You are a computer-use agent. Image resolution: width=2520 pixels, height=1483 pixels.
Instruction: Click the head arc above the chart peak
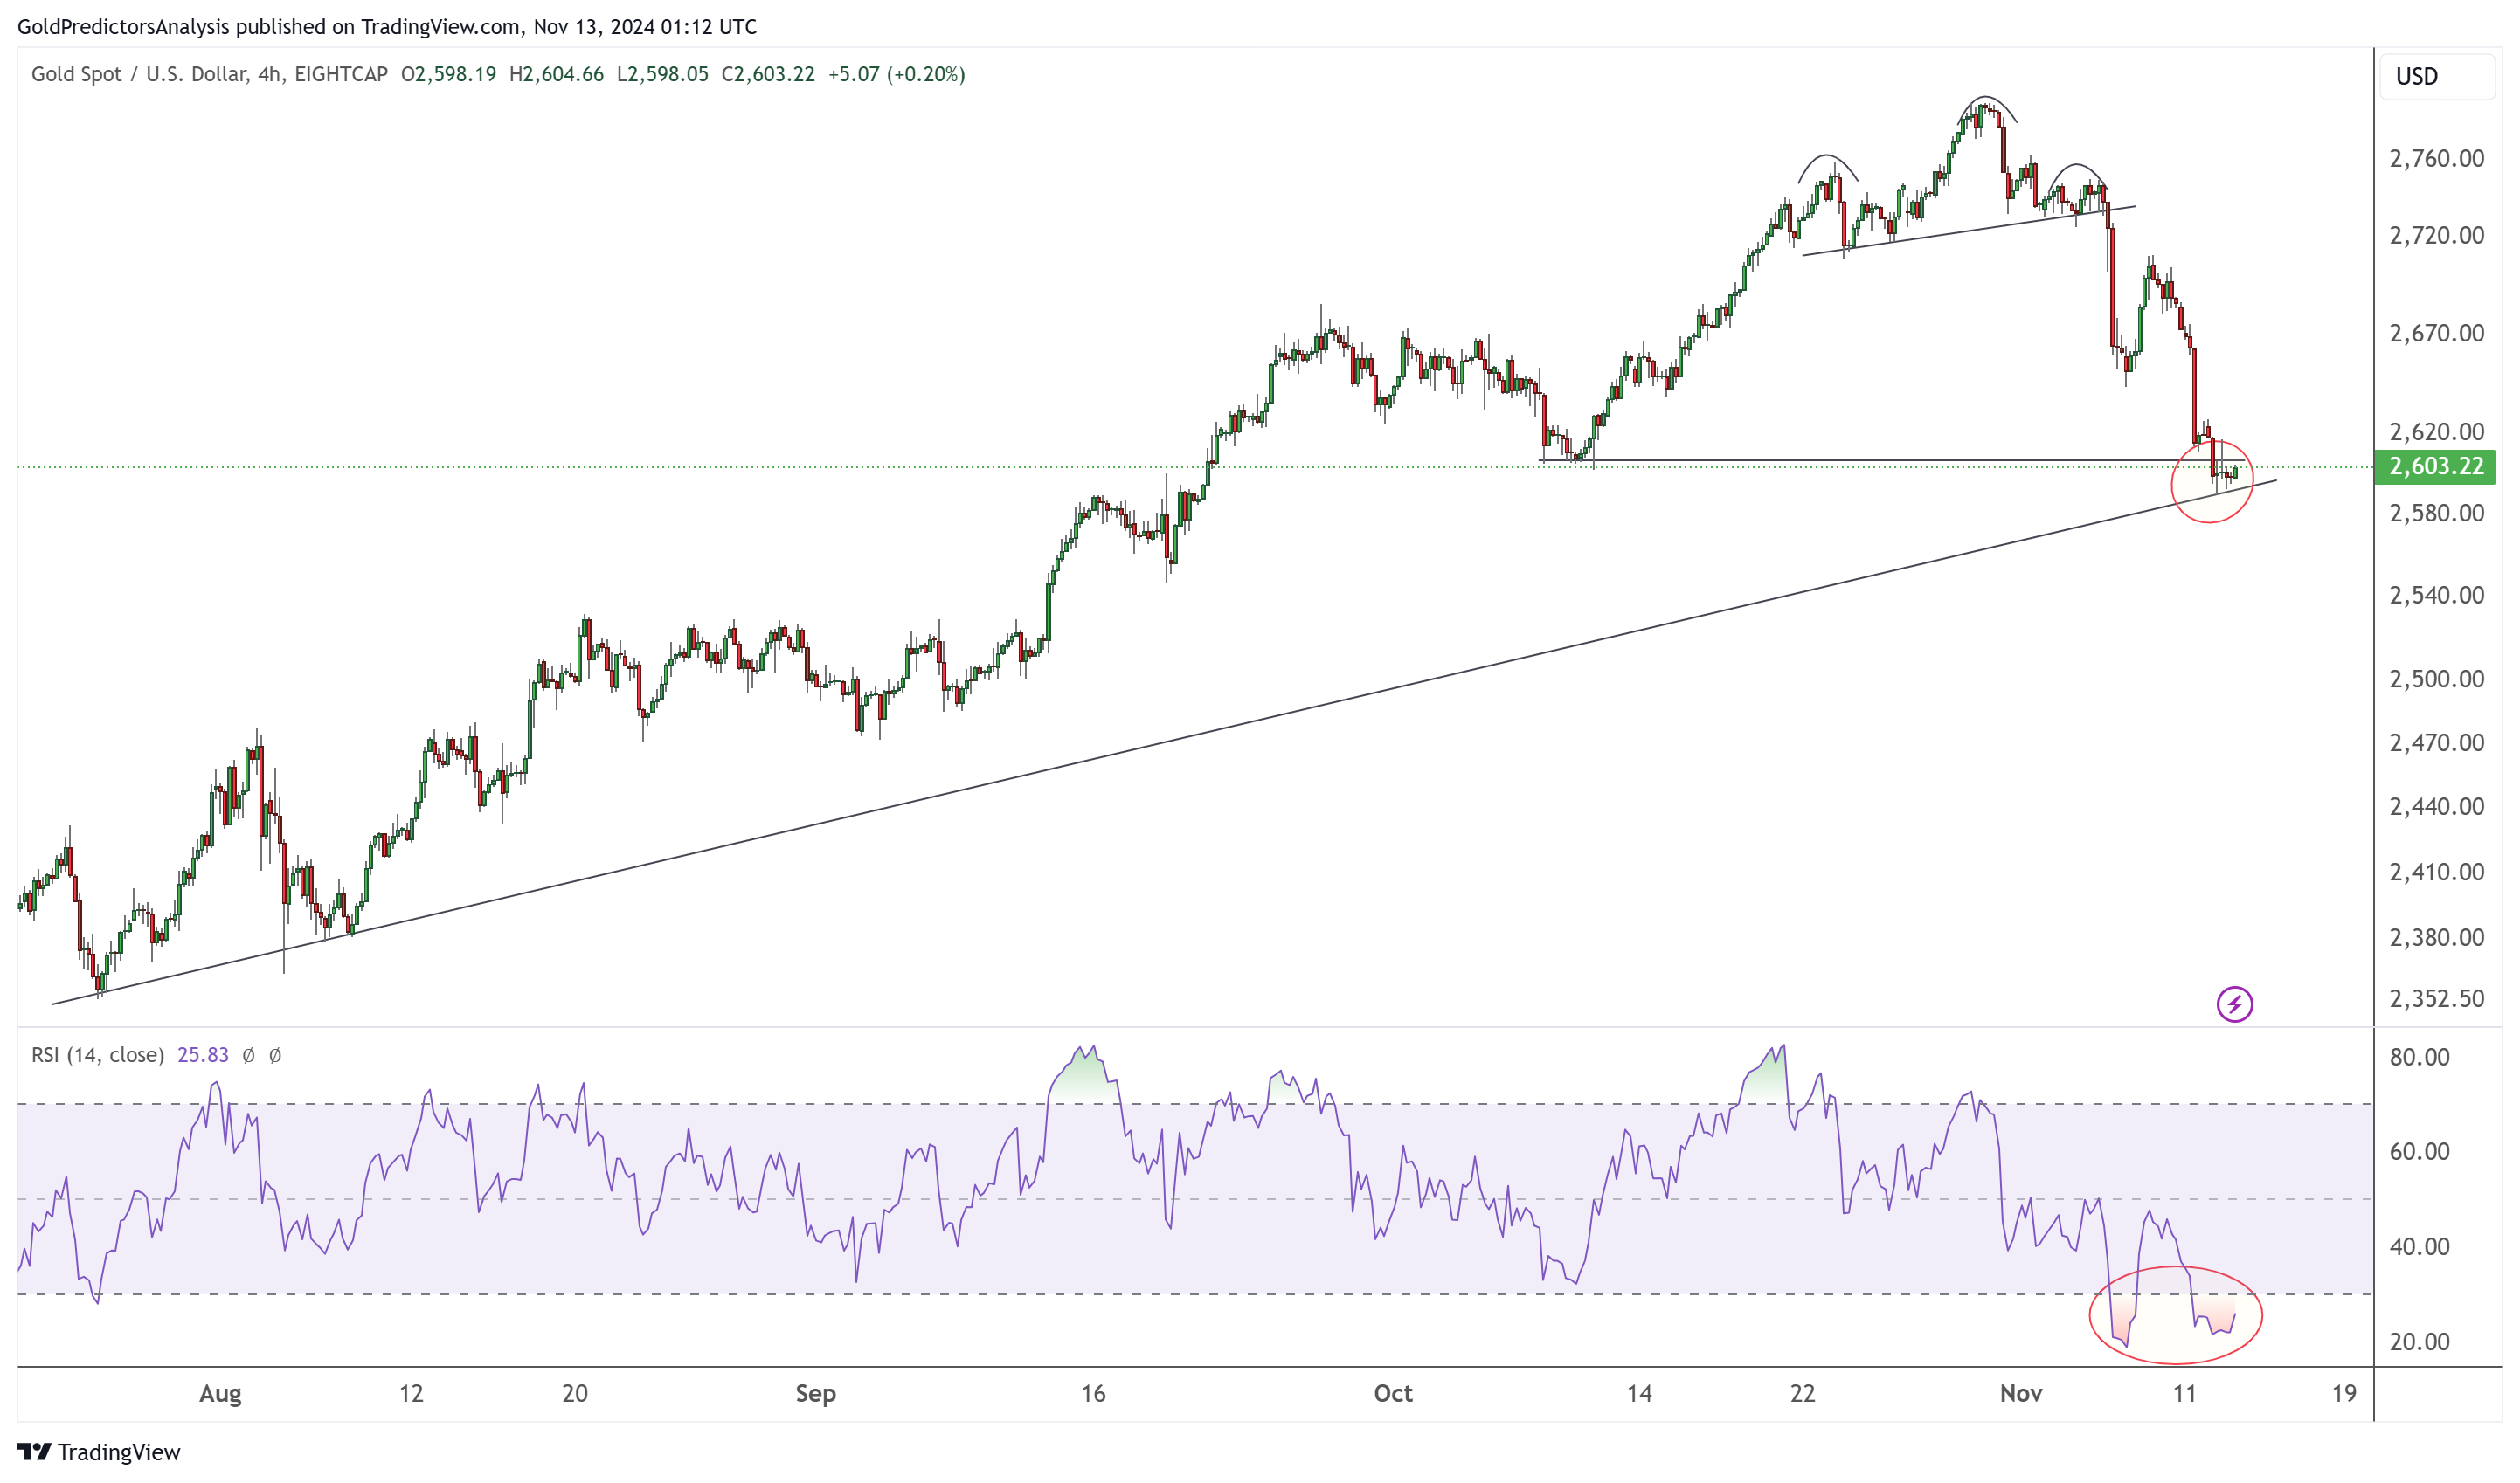[1986, 99]
